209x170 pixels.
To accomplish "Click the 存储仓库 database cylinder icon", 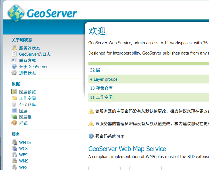I will click(14, 104).
